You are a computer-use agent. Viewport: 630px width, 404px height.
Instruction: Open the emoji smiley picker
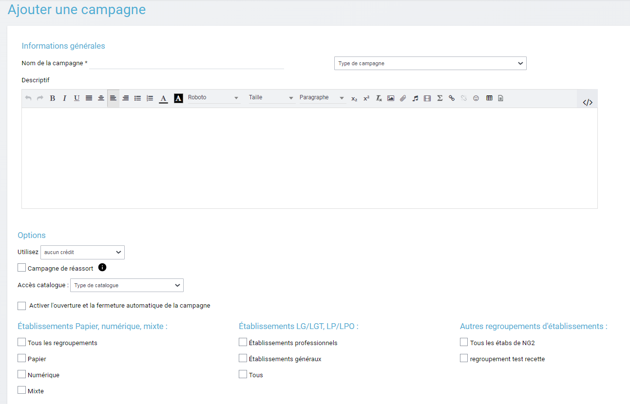[x=476, y=98]
